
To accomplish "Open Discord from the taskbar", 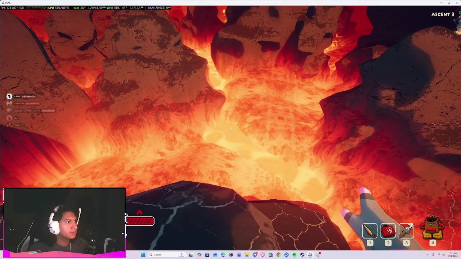I will [x=255, y=255].
